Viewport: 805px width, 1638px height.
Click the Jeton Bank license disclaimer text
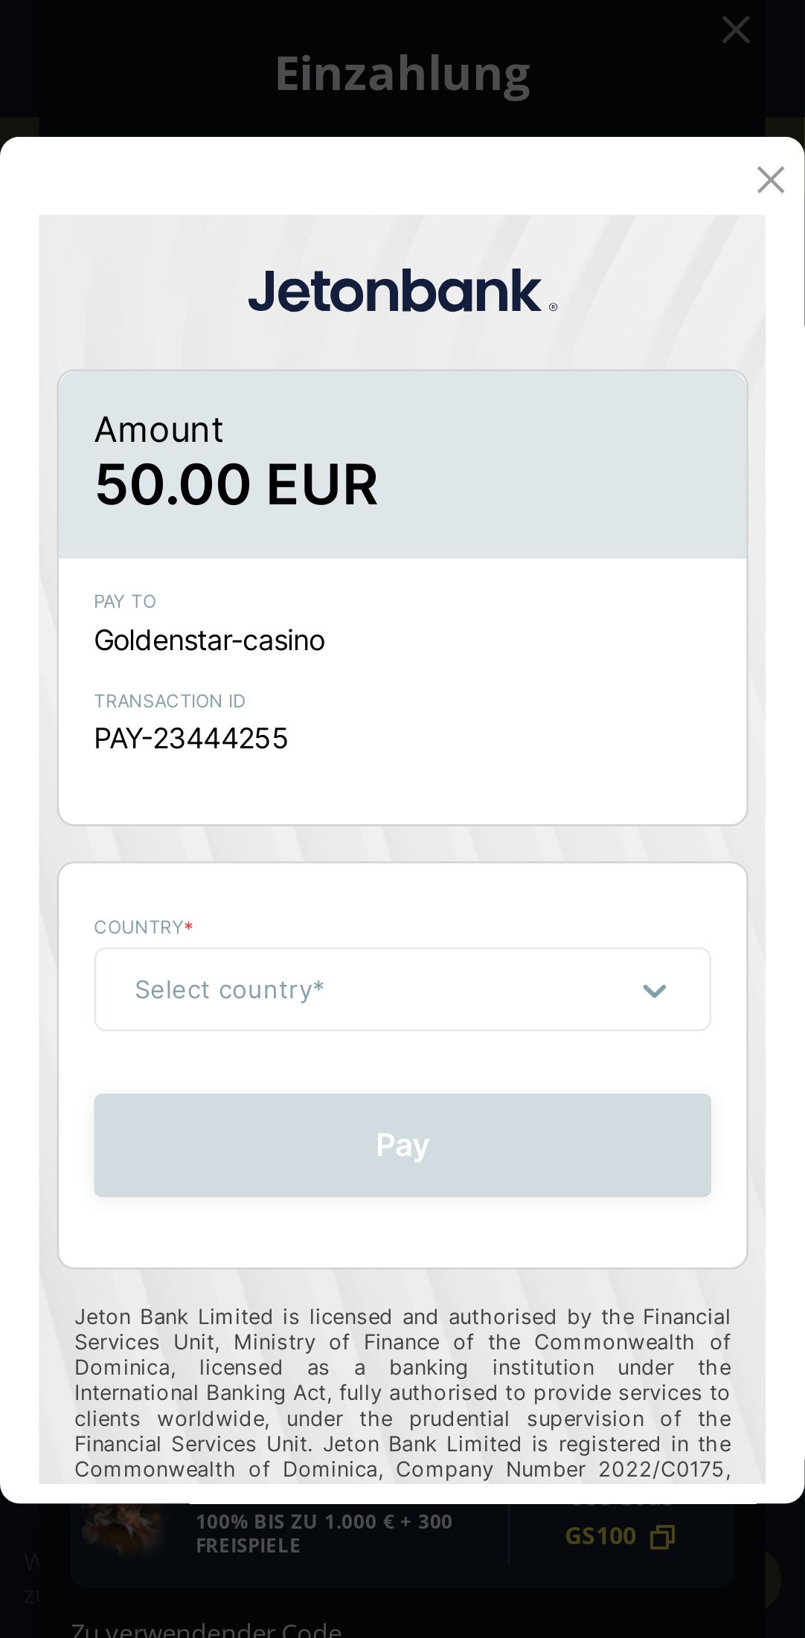click(402, 1393)
